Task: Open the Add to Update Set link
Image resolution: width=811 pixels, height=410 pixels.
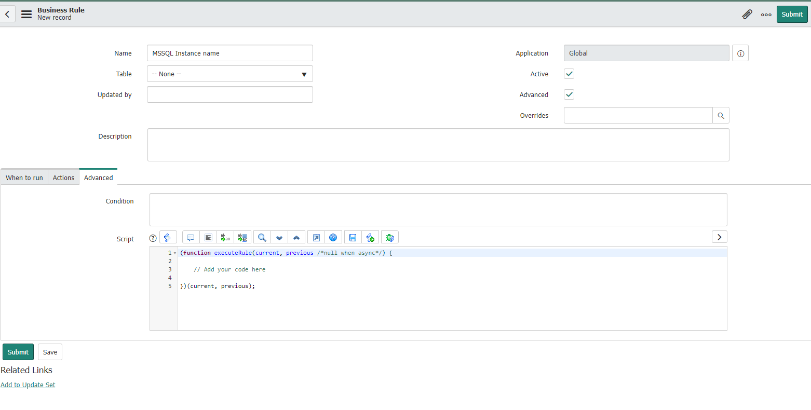Action: click(x=28, y=385)
